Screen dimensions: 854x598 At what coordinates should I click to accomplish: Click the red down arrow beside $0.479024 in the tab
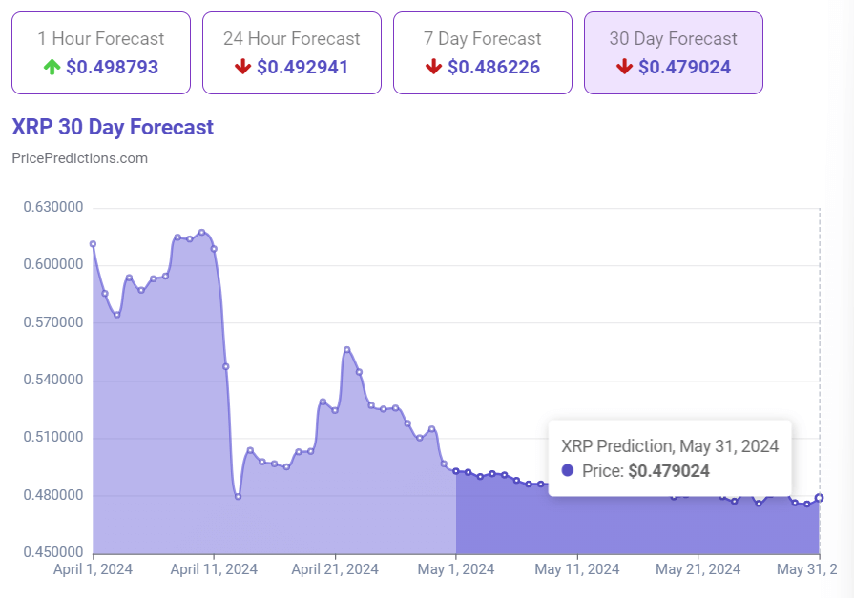624,67
